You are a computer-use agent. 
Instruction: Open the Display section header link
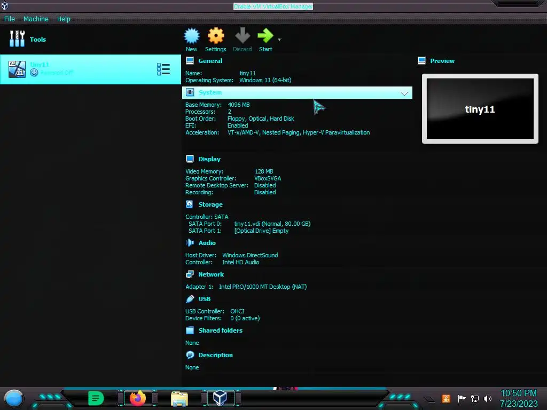[x=209, y=159]
